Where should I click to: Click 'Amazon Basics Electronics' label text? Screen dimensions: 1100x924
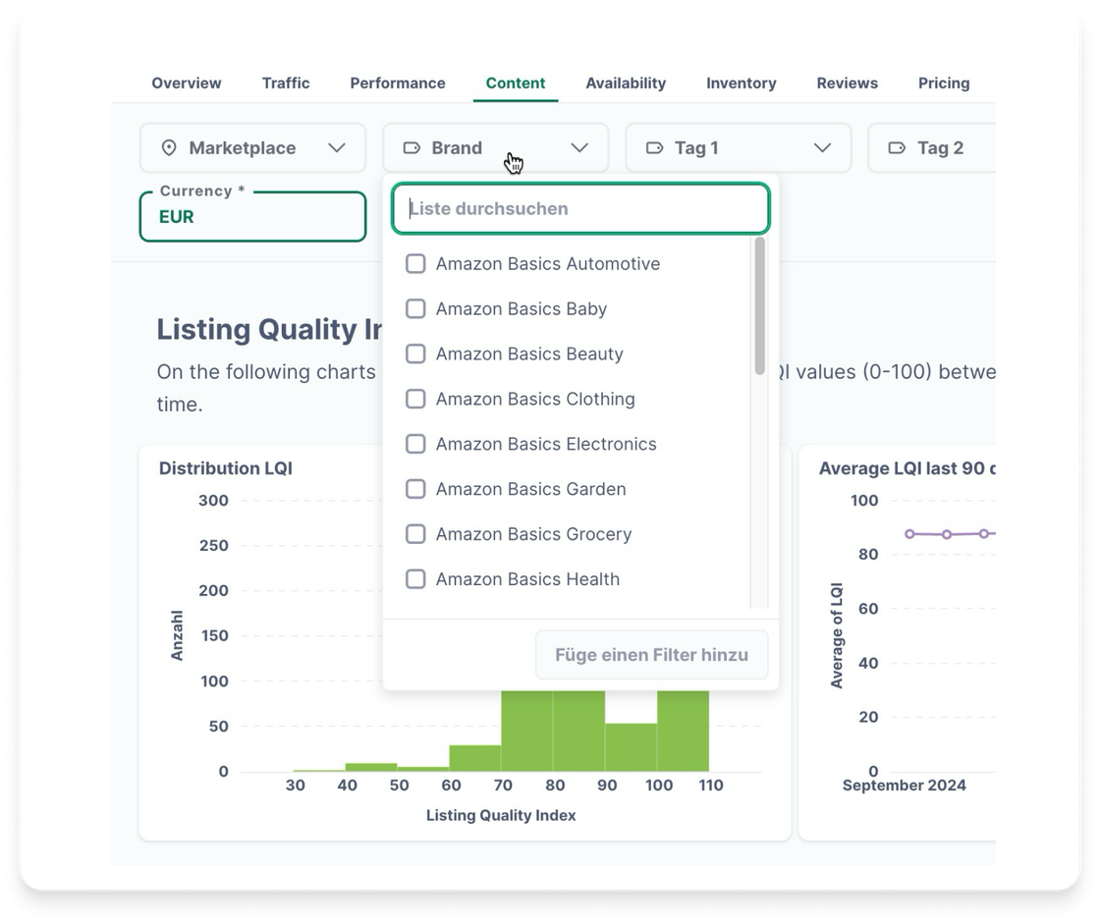[546, 444]
